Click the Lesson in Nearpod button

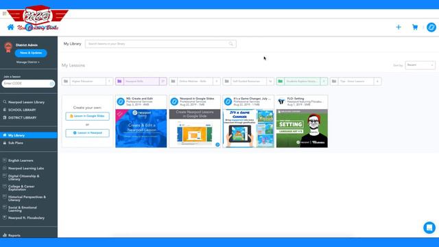click(87, 132)
